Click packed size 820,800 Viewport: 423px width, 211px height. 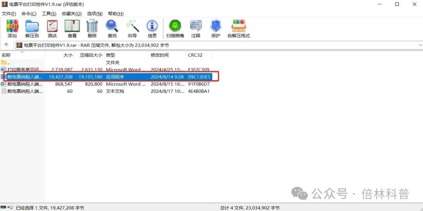[x=93, y=84]
